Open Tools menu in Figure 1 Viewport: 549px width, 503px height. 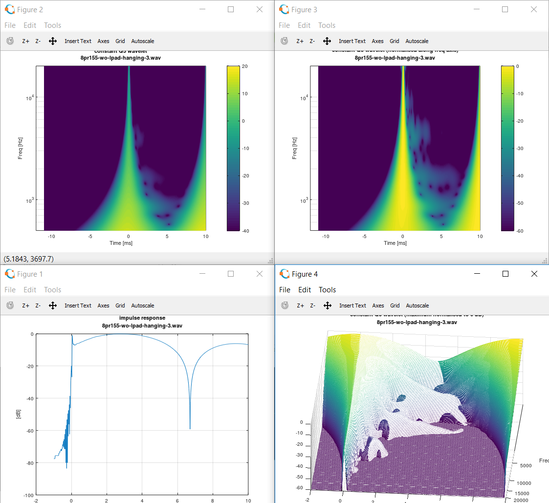tap(52, 289)
